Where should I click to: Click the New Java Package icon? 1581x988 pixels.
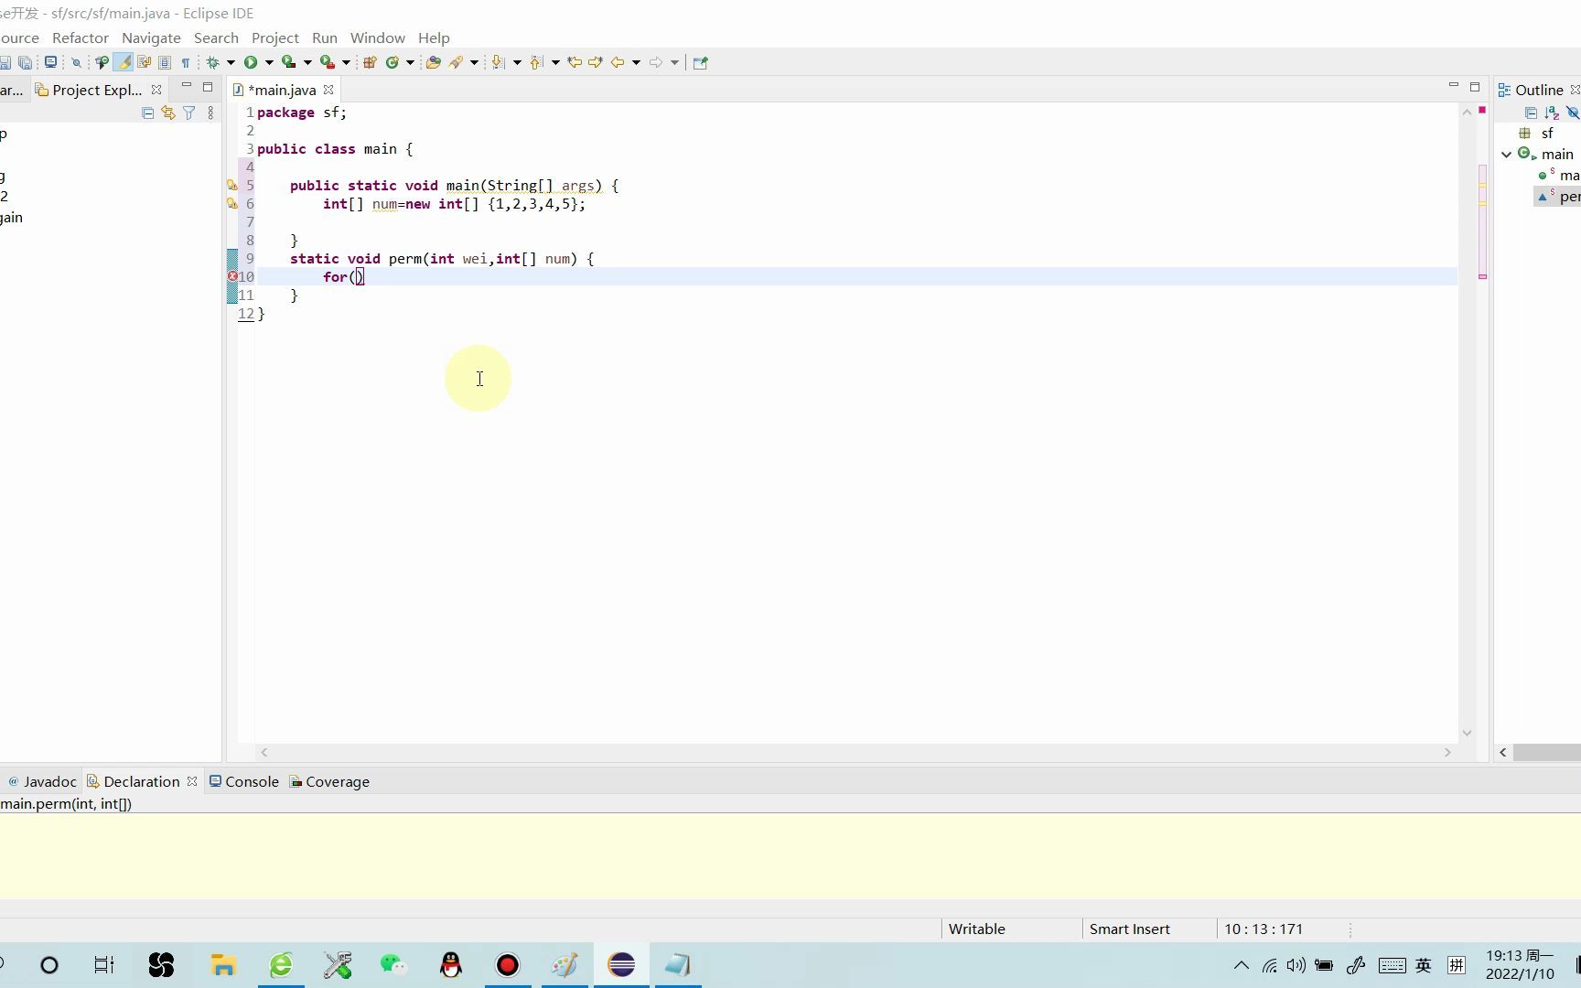pyautogui.click(x=371, y=62)
